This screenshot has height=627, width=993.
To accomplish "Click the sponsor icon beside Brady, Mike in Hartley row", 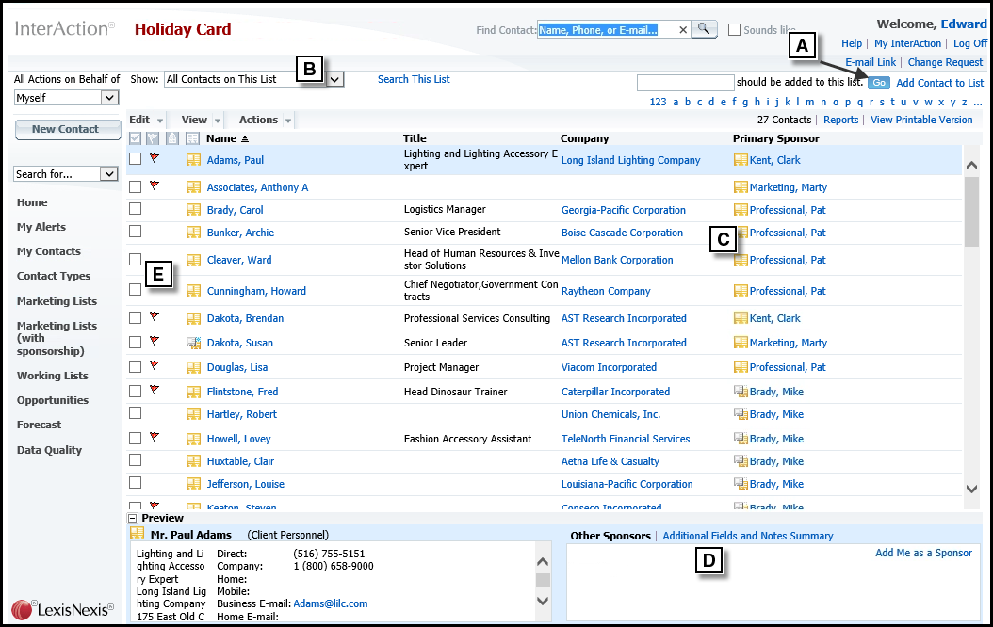I will click(x=741, y=414).
